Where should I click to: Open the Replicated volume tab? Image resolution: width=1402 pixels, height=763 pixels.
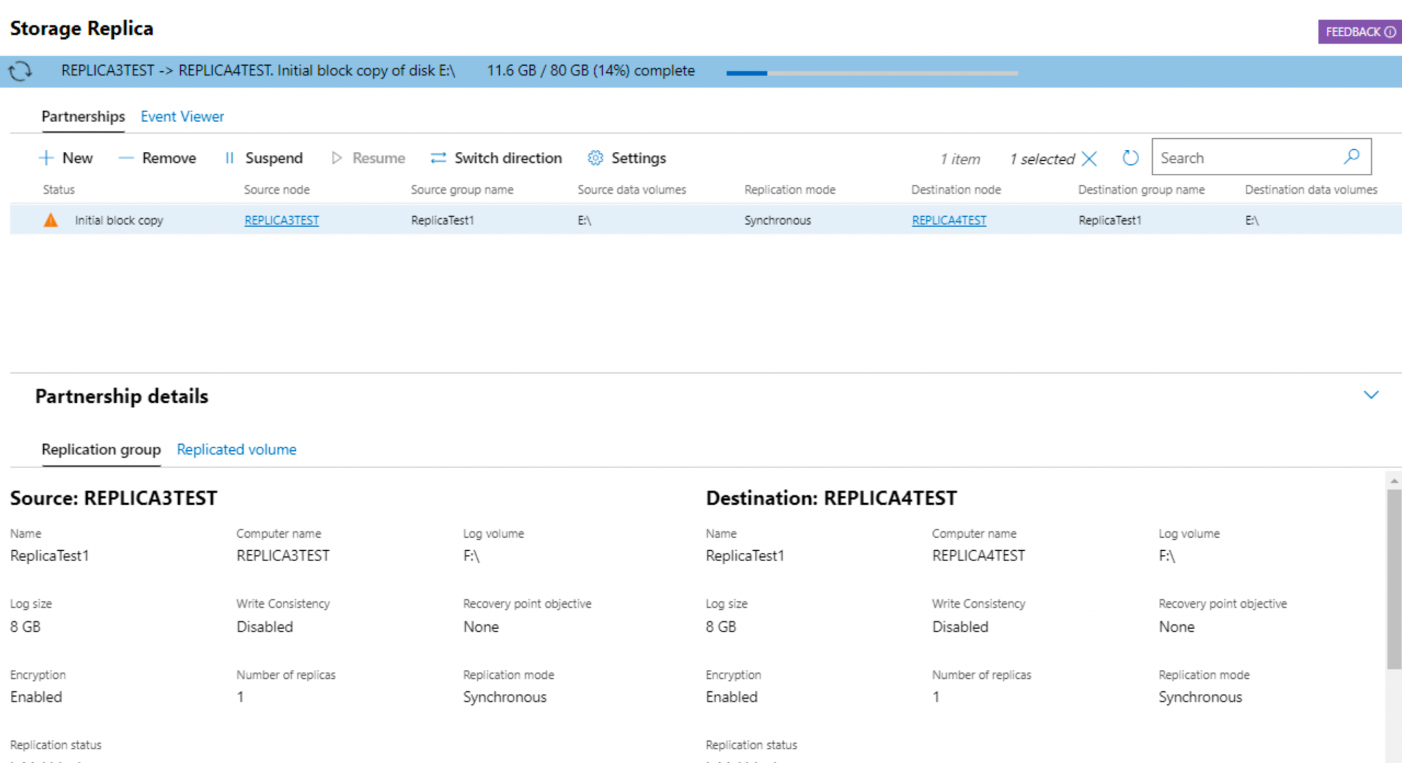tap(235, 450)
